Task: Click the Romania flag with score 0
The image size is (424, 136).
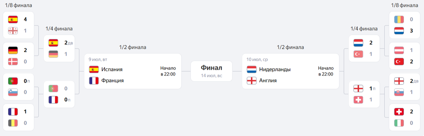Action: tap(399, 19)
